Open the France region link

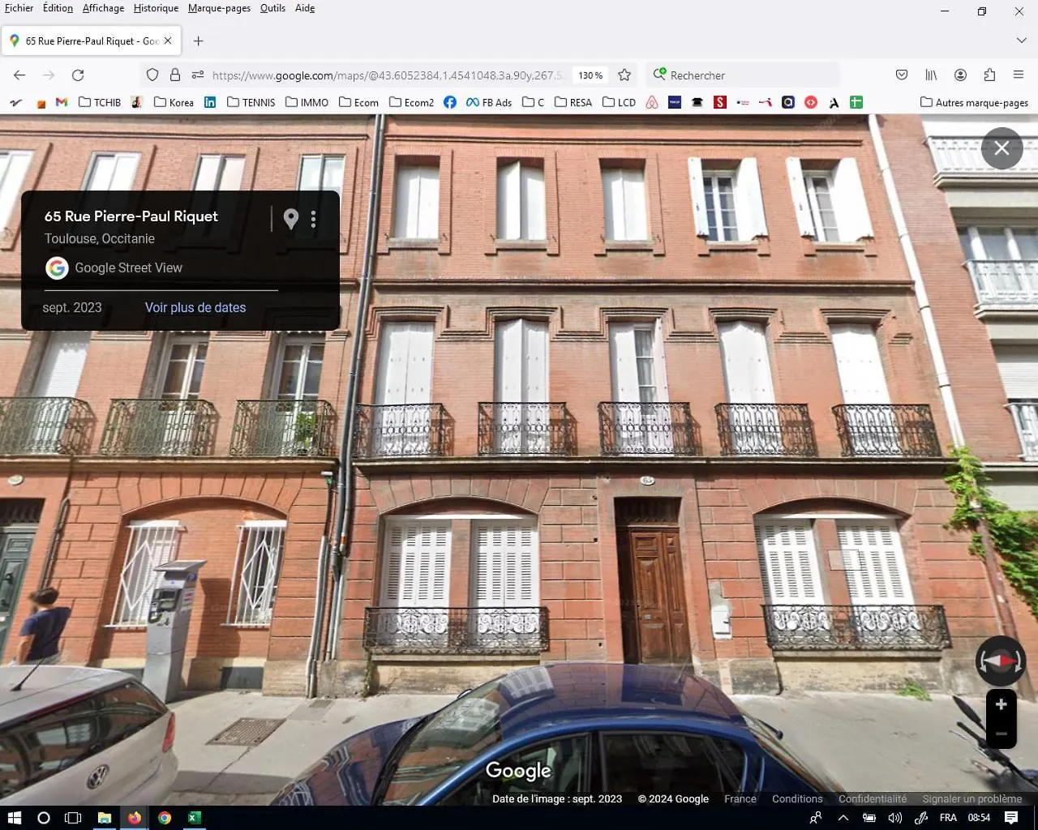click(740, 799)
